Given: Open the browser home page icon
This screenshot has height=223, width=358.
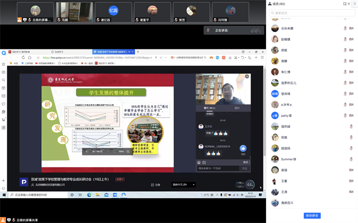Looking at the screenshot, I should (29, 58).
